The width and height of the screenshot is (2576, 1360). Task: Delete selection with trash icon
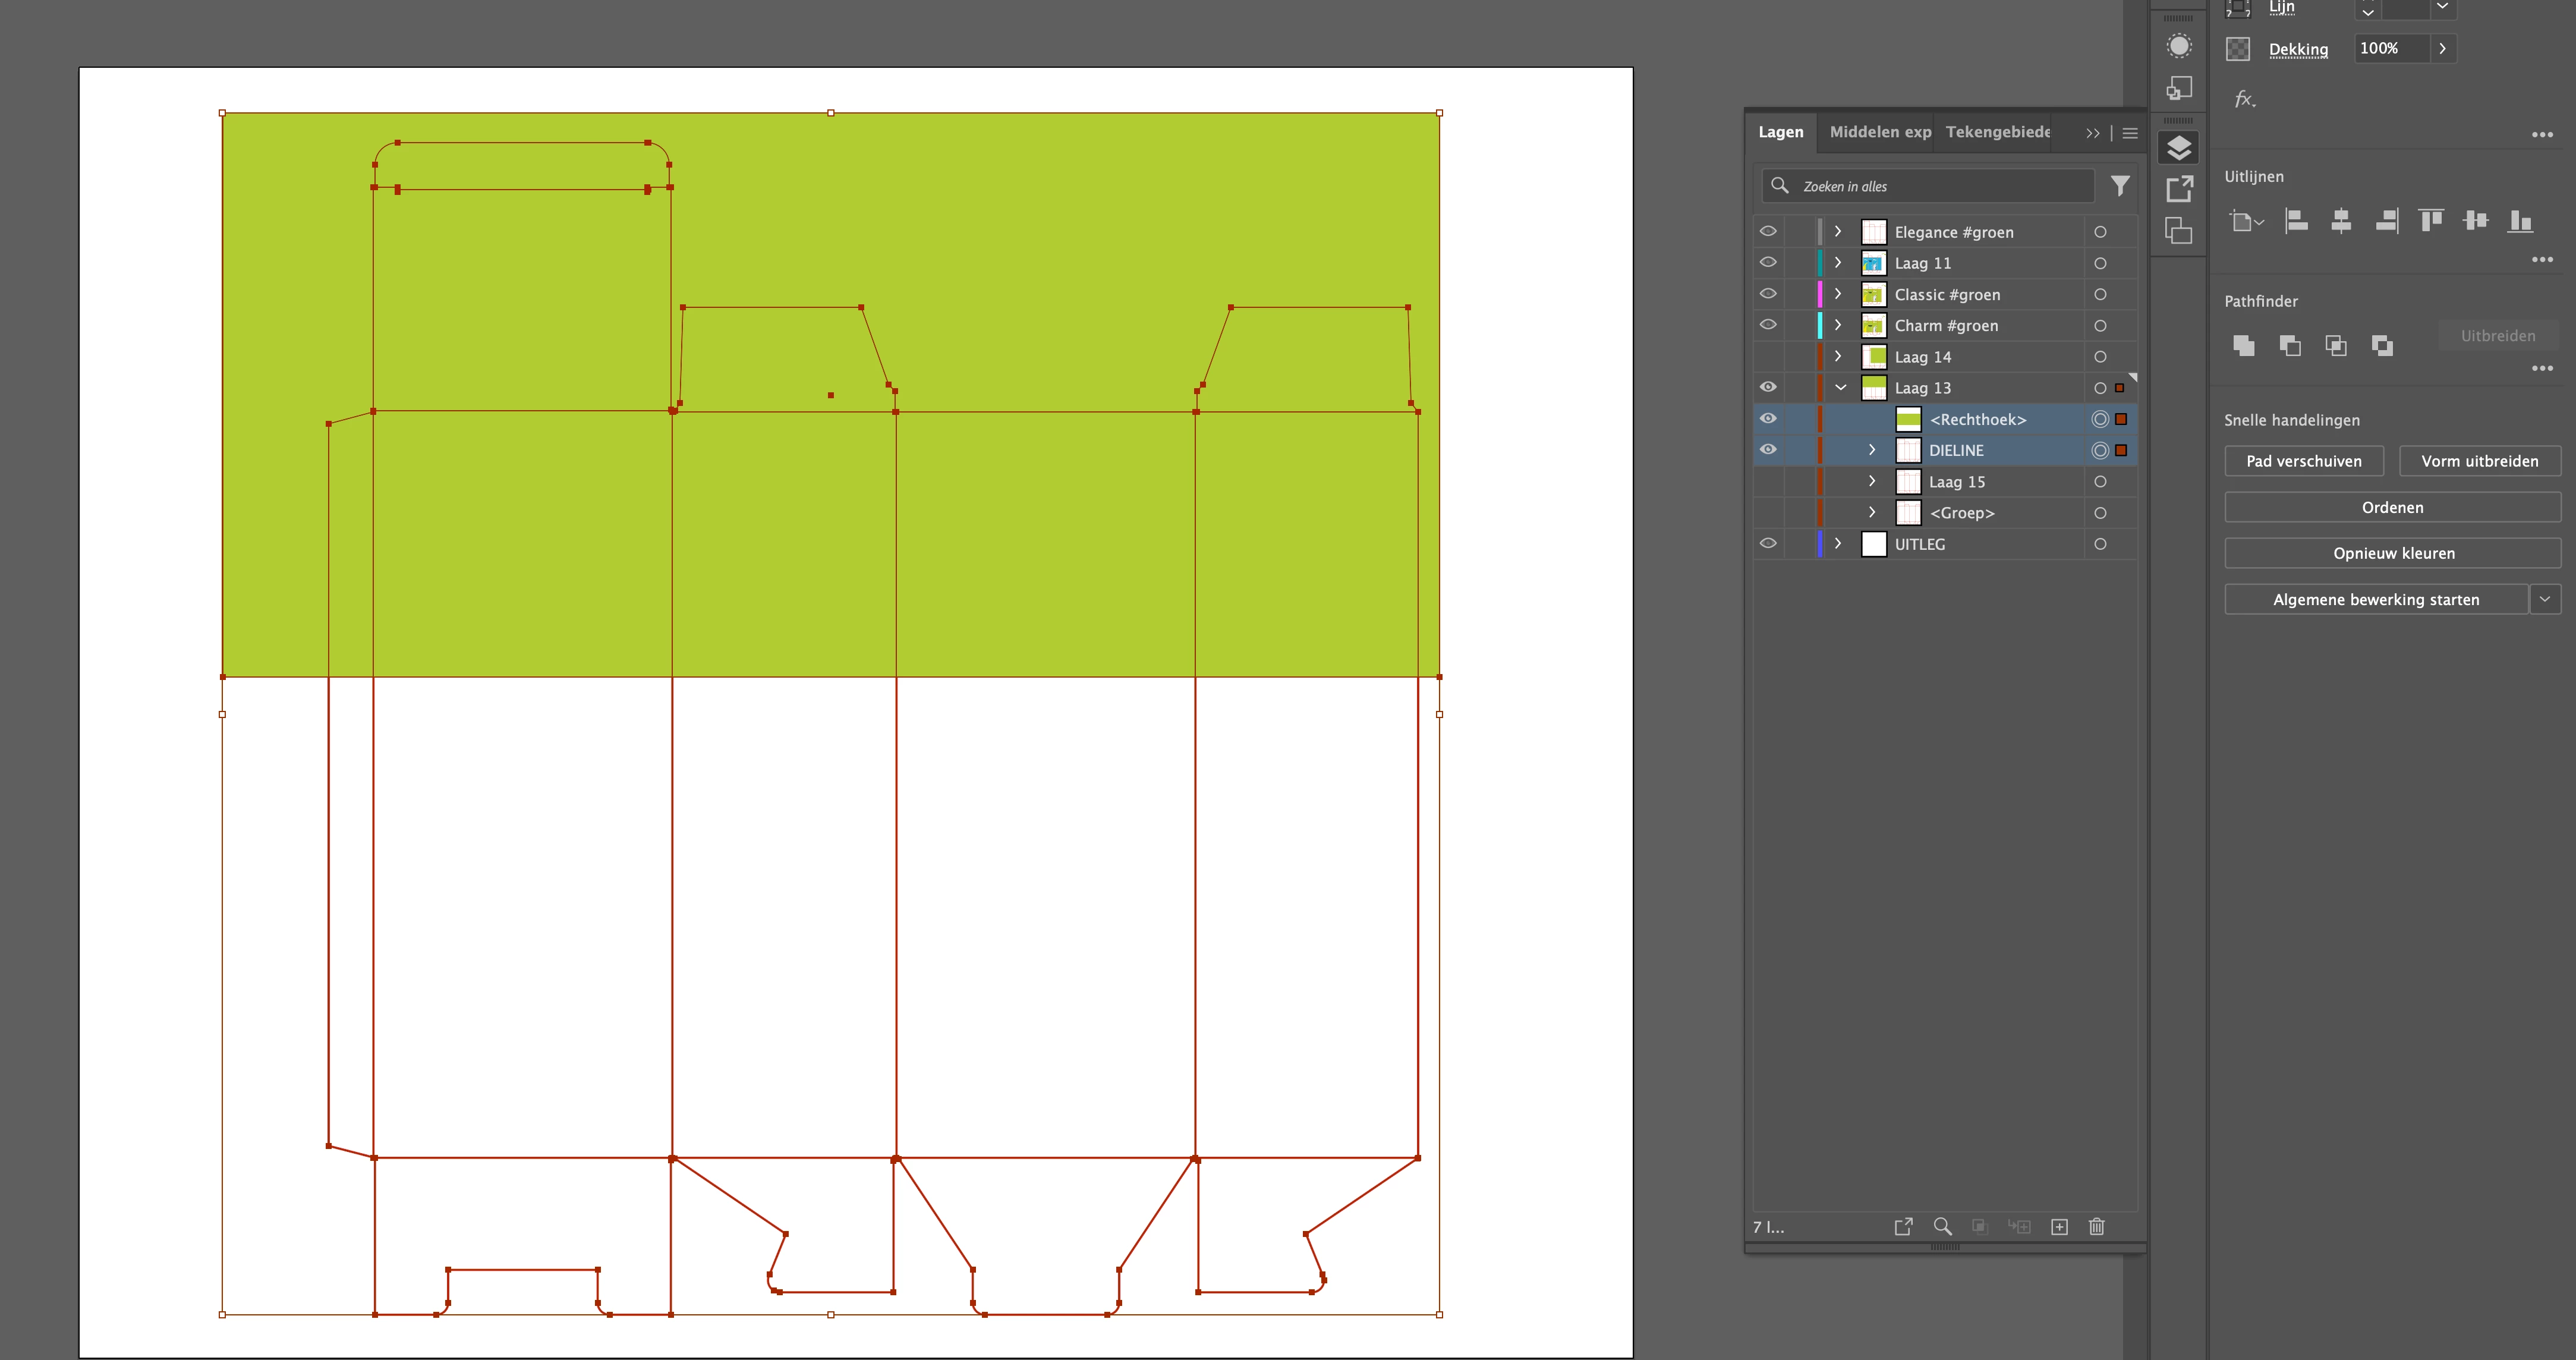[x=2097, y=1226]
